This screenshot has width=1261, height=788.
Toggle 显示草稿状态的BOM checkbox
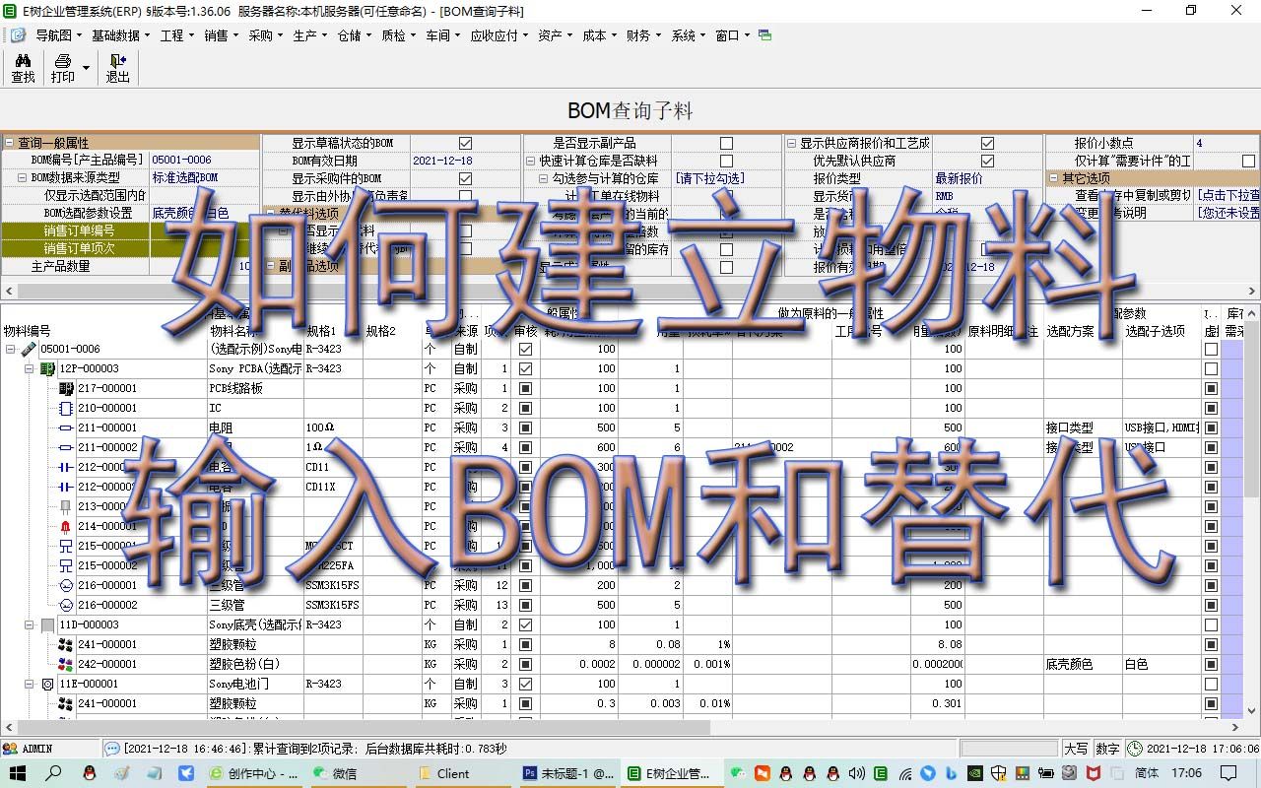465,143
